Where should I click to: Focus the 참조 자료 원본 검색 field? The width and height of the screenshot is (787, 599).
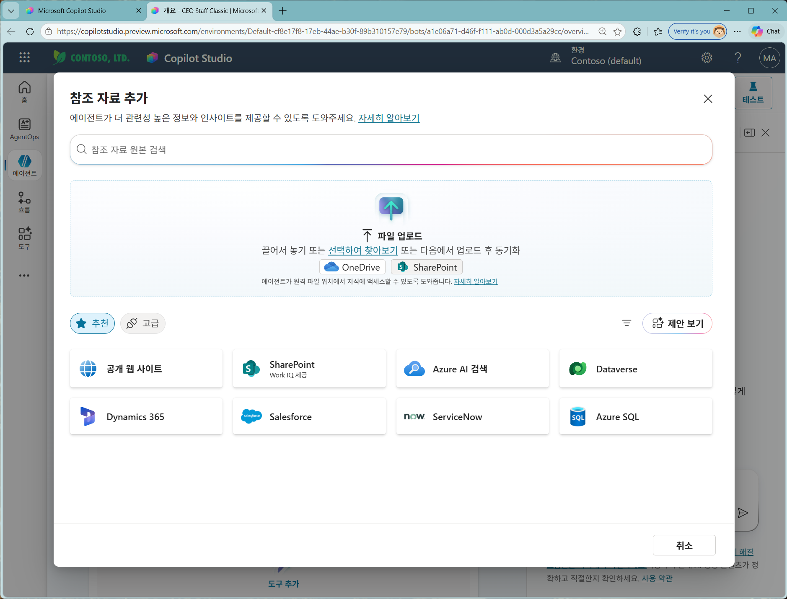coord(391,150)
